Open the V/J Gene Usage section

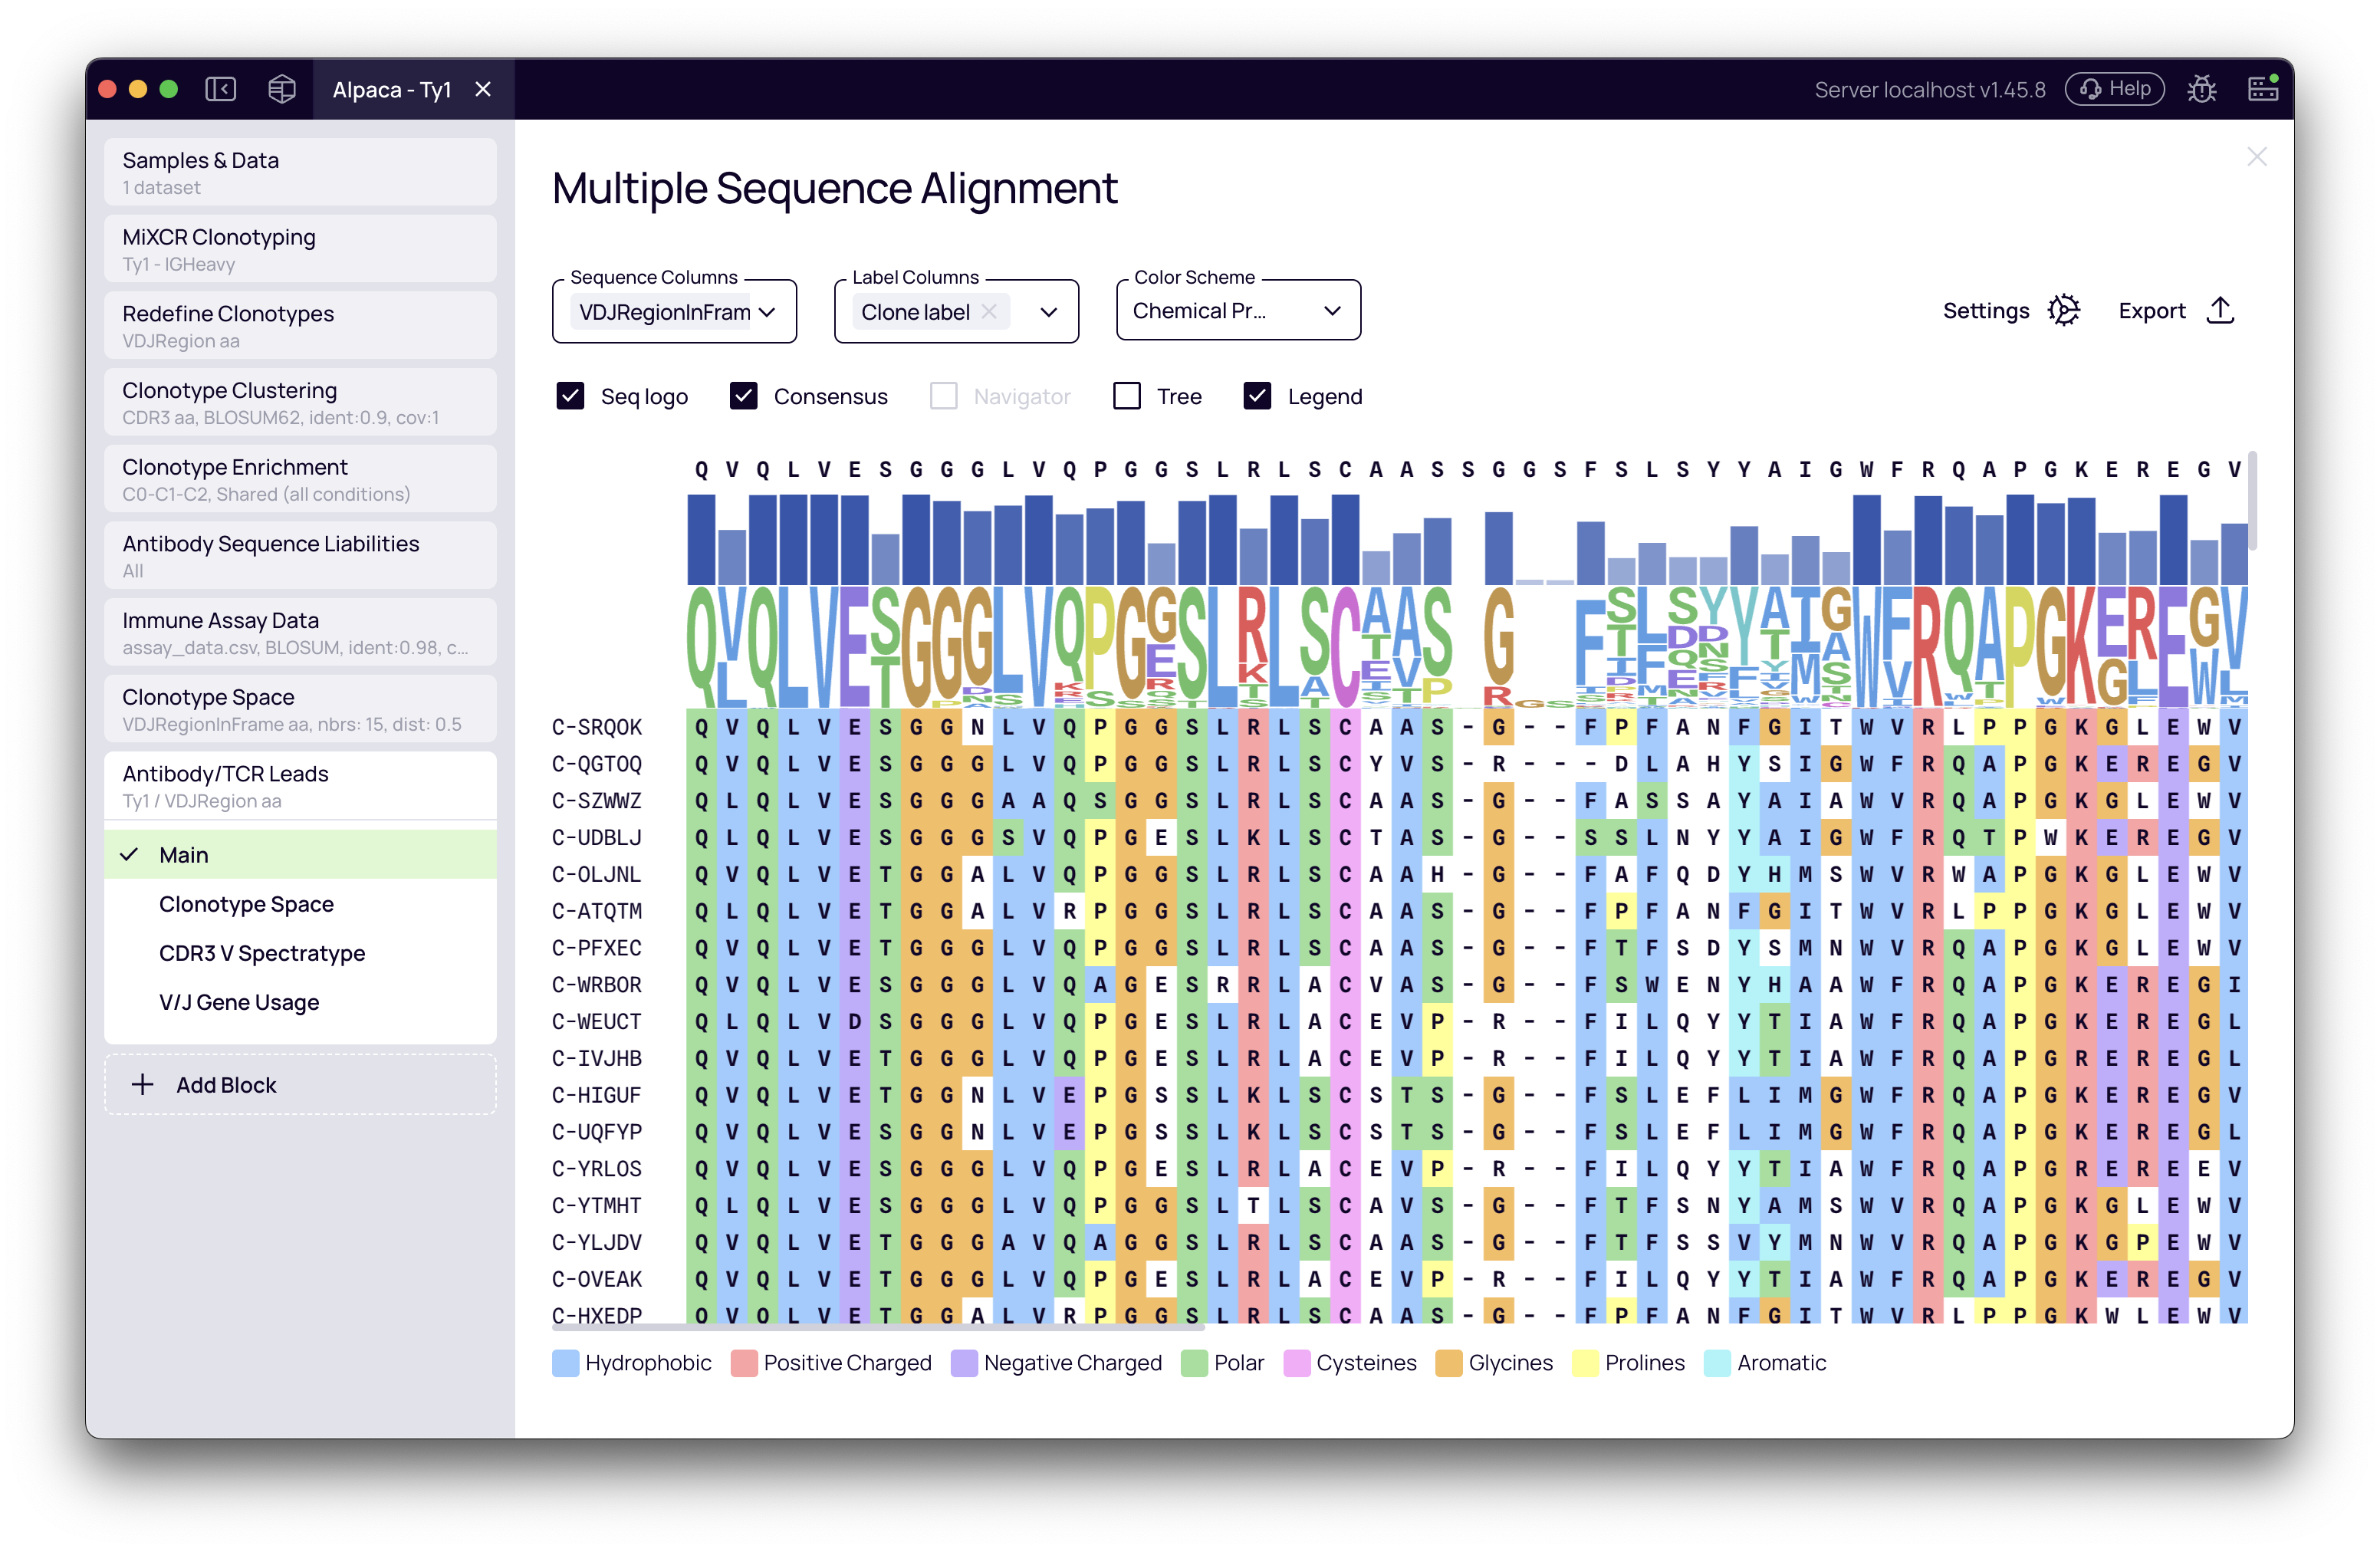click(x=239, y=1002)
